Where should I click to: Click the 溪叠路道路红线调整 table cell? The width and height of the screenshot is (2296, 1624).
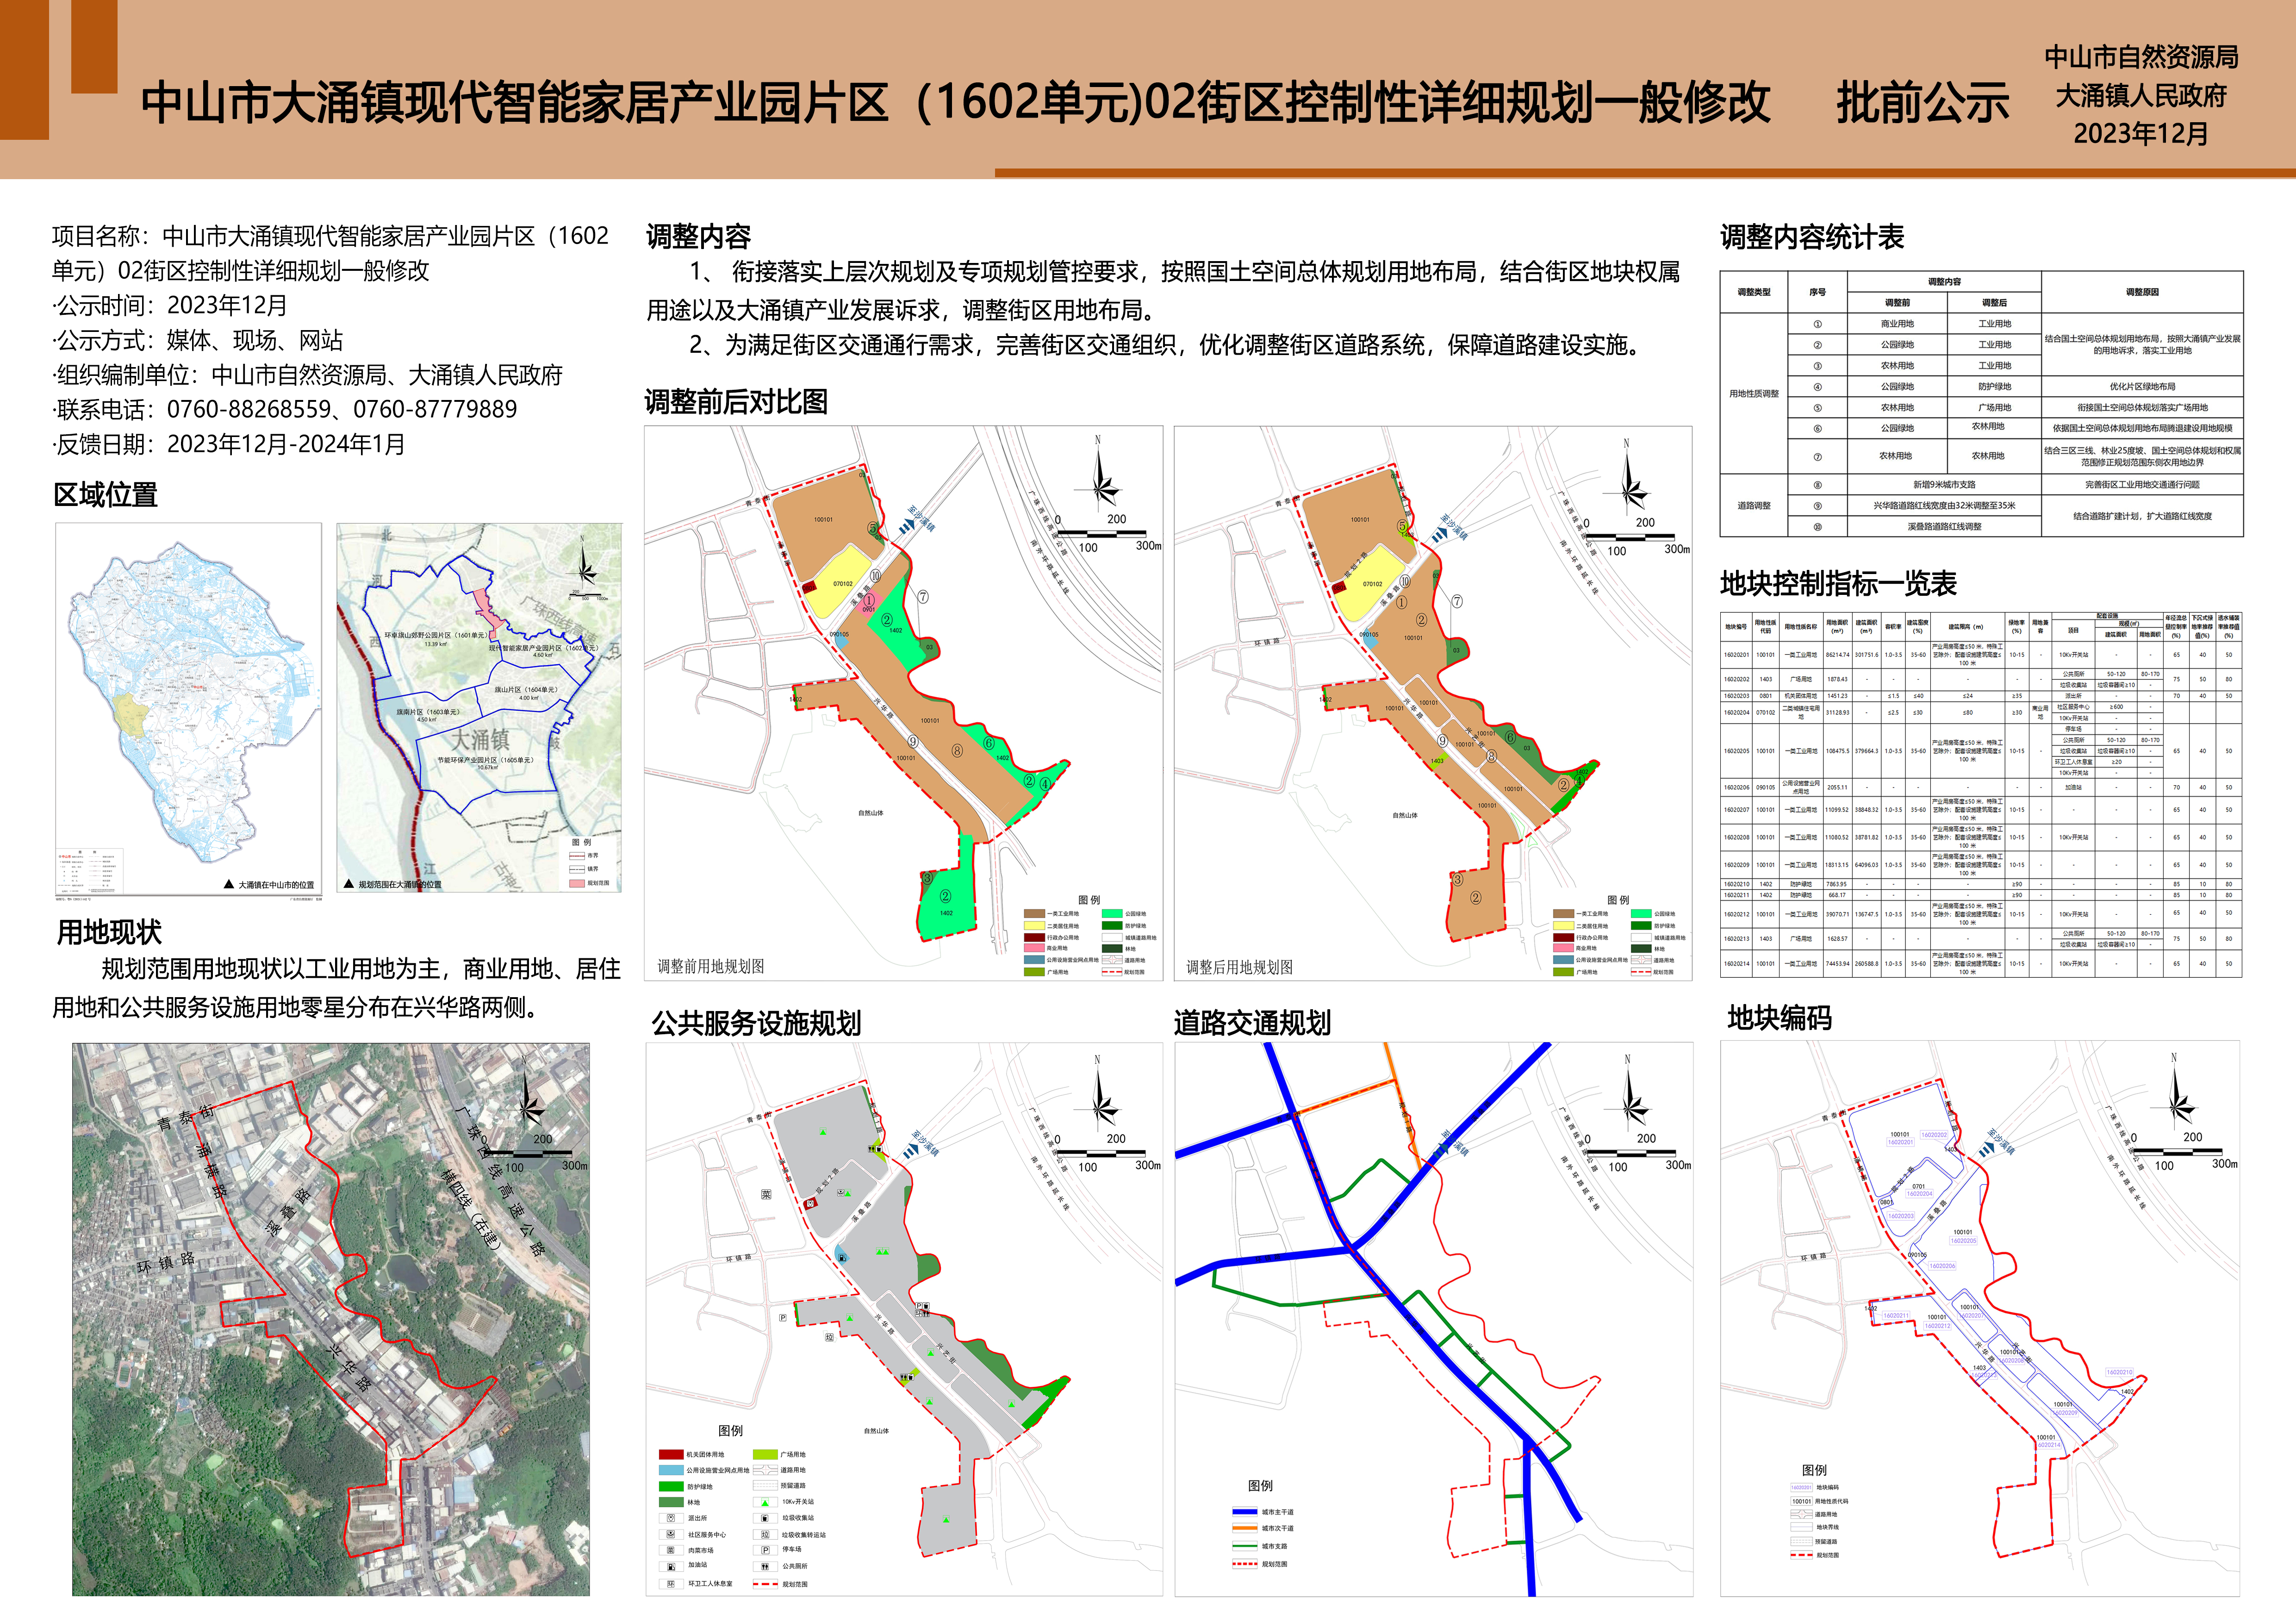(x=1944, y=527)
